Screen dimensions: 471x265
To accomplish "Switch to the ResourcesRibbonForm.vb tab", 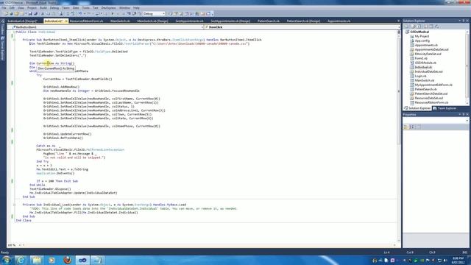I will point(87,21).
